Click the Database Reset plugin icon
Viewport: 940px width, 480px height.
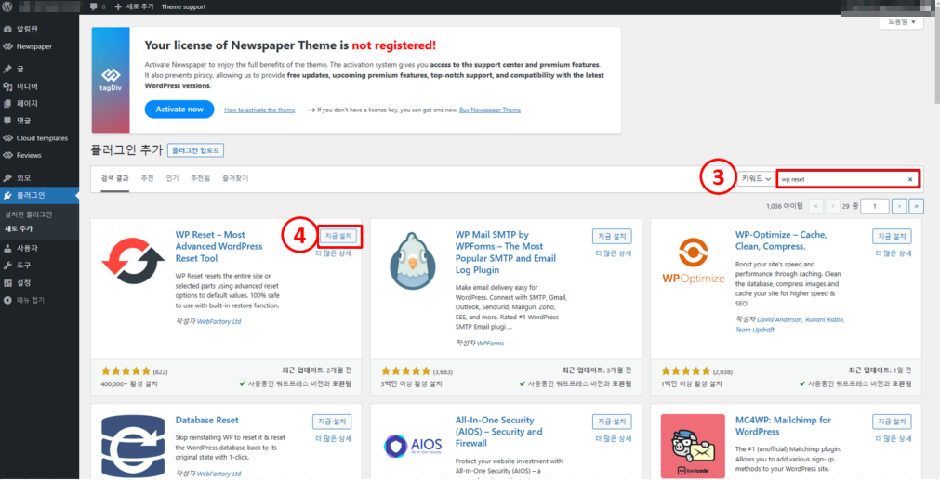[x=132, y=446]
